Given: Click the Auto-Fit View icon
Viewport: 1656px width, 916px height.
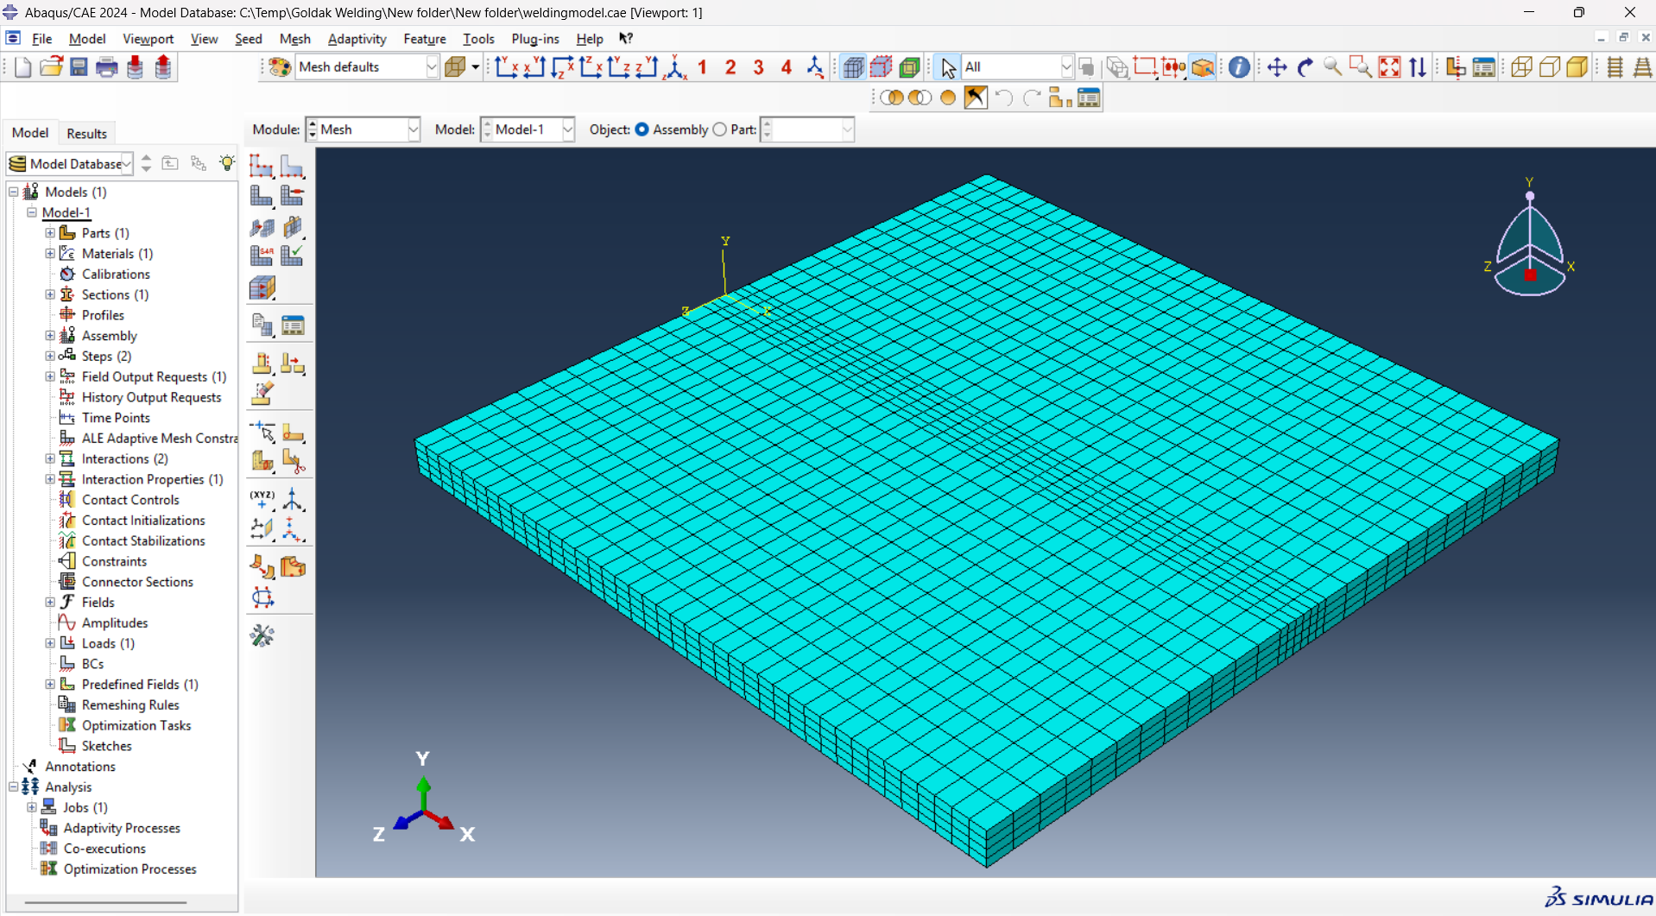Looking at the screenshot, I should [x=1389, y=67].
